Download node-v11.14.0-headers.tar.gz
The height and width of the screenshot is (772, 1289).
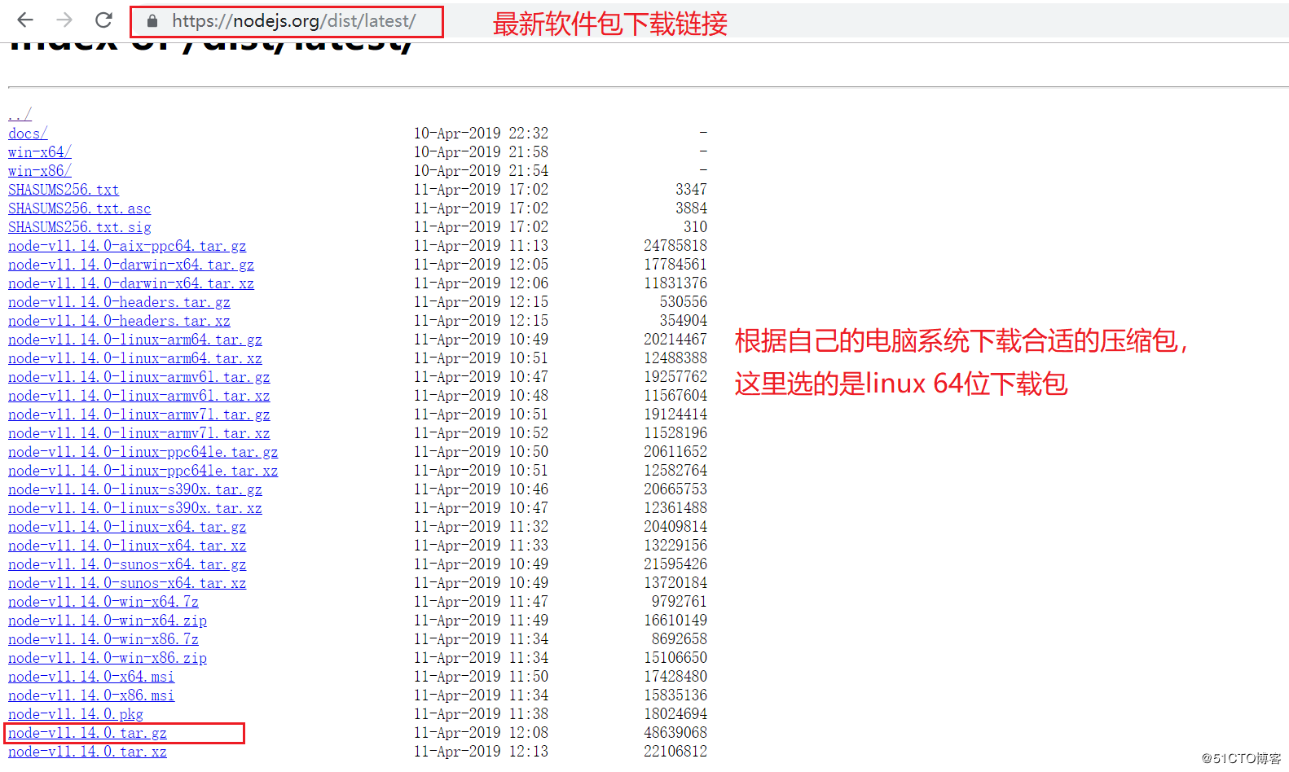pos(119,301)
